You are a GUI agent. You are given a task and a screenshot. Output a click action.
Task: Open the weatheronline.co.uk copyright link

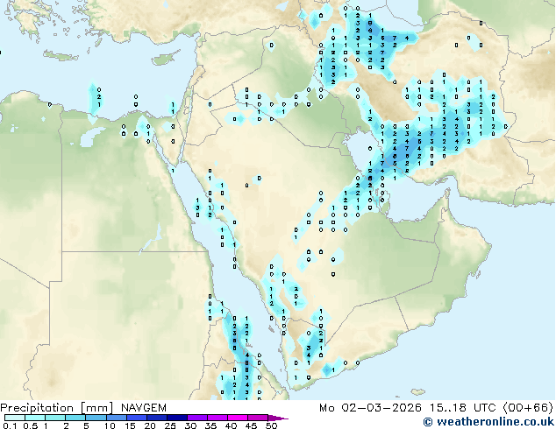488,422
